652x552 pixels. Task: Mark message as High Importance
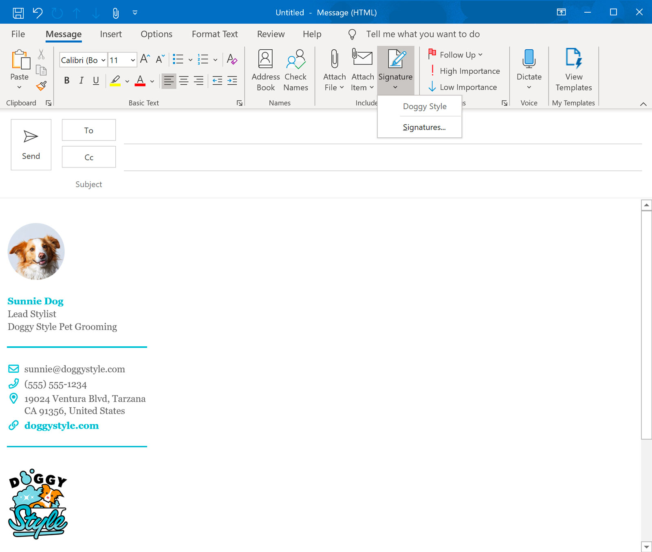click(x=464, y=71)
